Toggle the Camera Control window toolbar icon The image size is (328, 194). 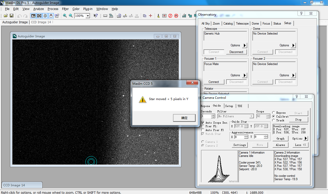click(51, 16)
